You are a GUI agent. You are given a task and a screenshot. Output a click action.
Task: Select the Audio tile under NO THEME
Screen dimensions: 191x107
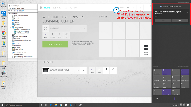(52, 35)
